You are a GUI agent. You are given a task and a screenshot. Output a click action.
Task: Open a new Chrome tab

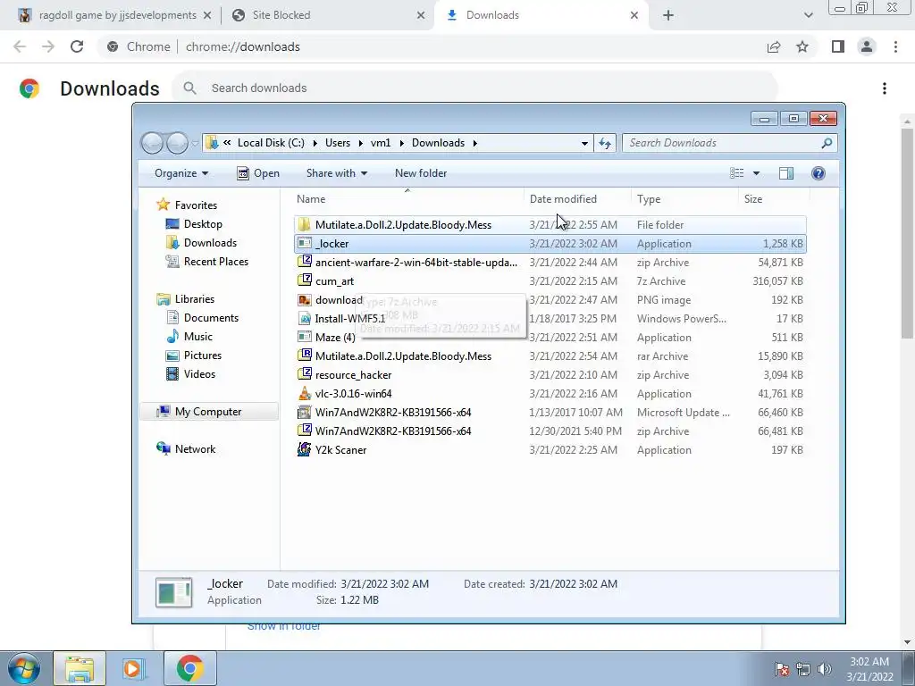[668, 15]
